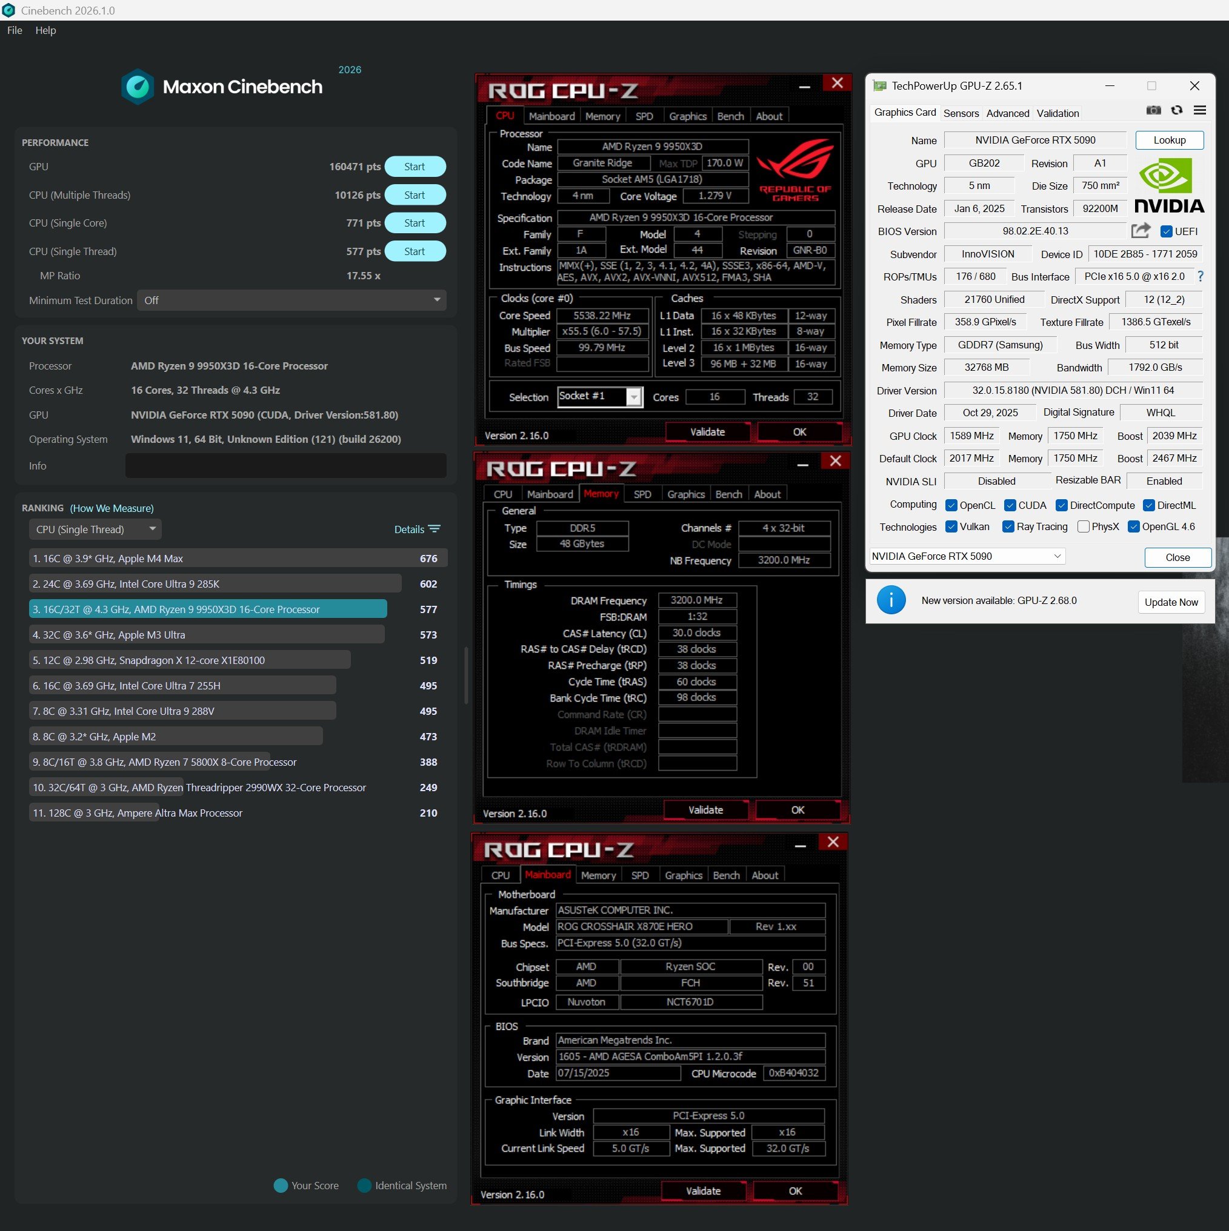Switch to the Sensors tab in GPU-Z
Viewport: 1229px width, 1231px height.
click(961, 113)
